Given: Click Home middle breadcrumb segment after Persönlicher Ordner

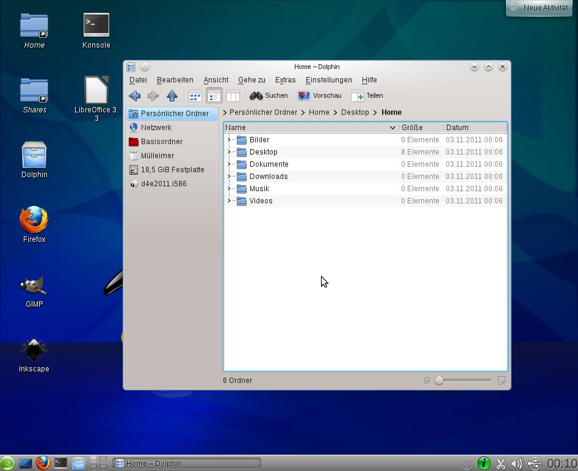Looking at the screenshot, I should pos(319,112).
